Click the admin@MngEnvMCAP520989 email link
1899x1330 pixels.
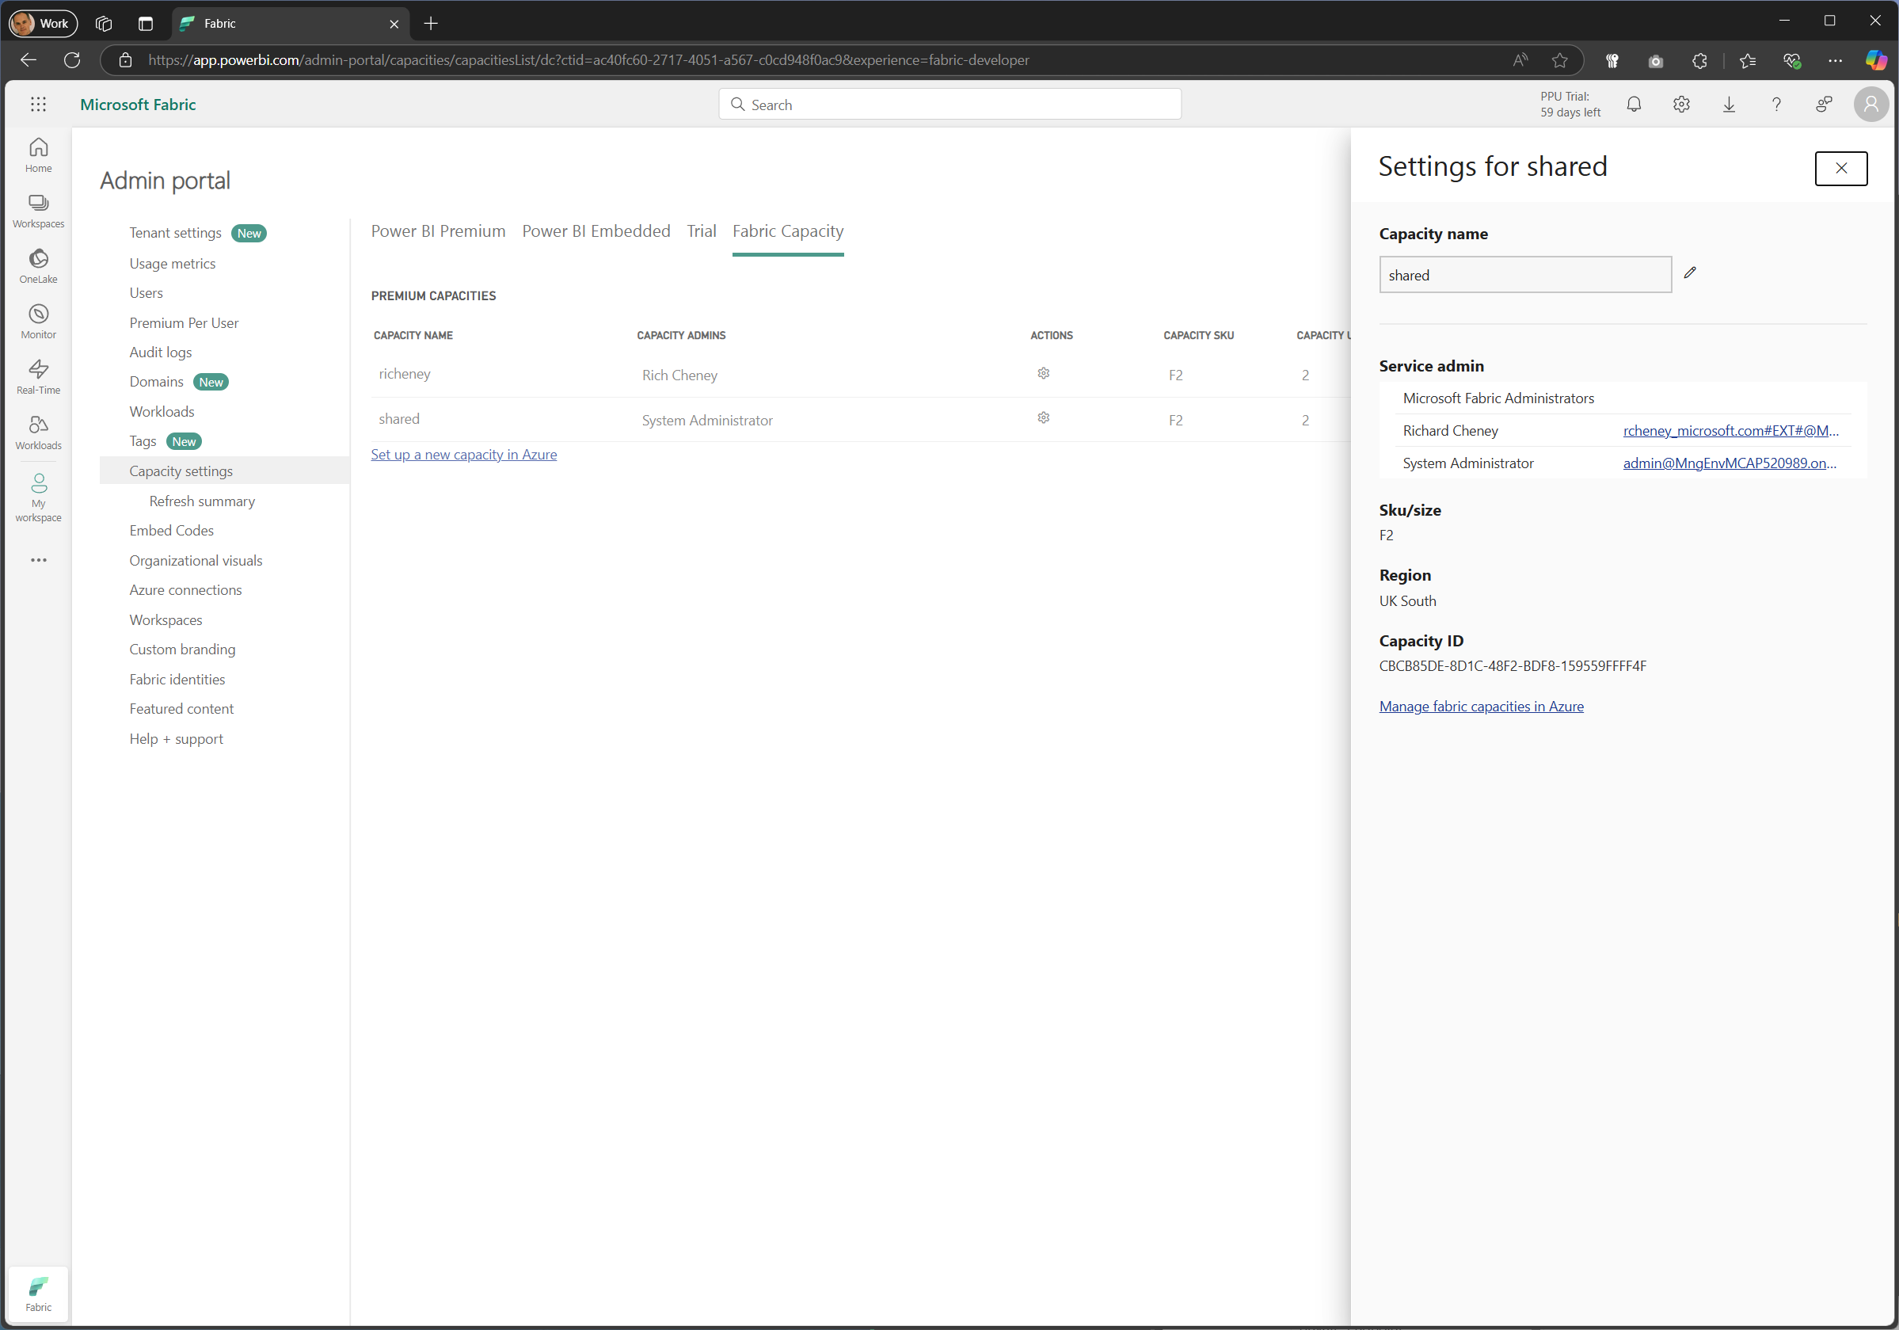[1730, 463]
